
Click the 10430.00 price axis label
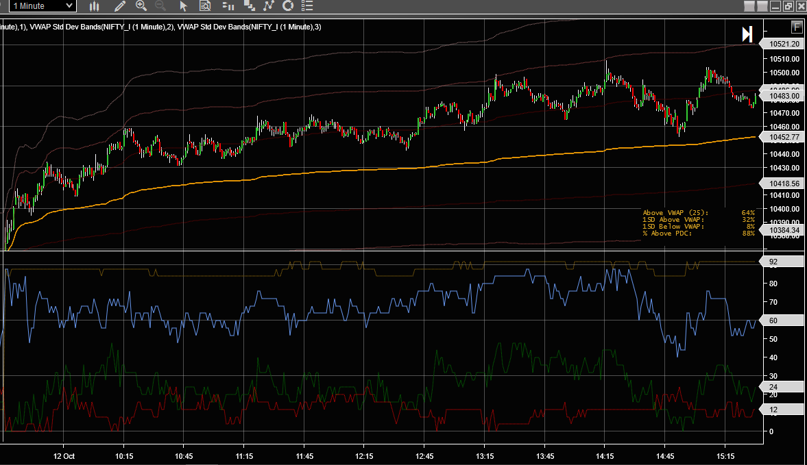coord(784,168)
